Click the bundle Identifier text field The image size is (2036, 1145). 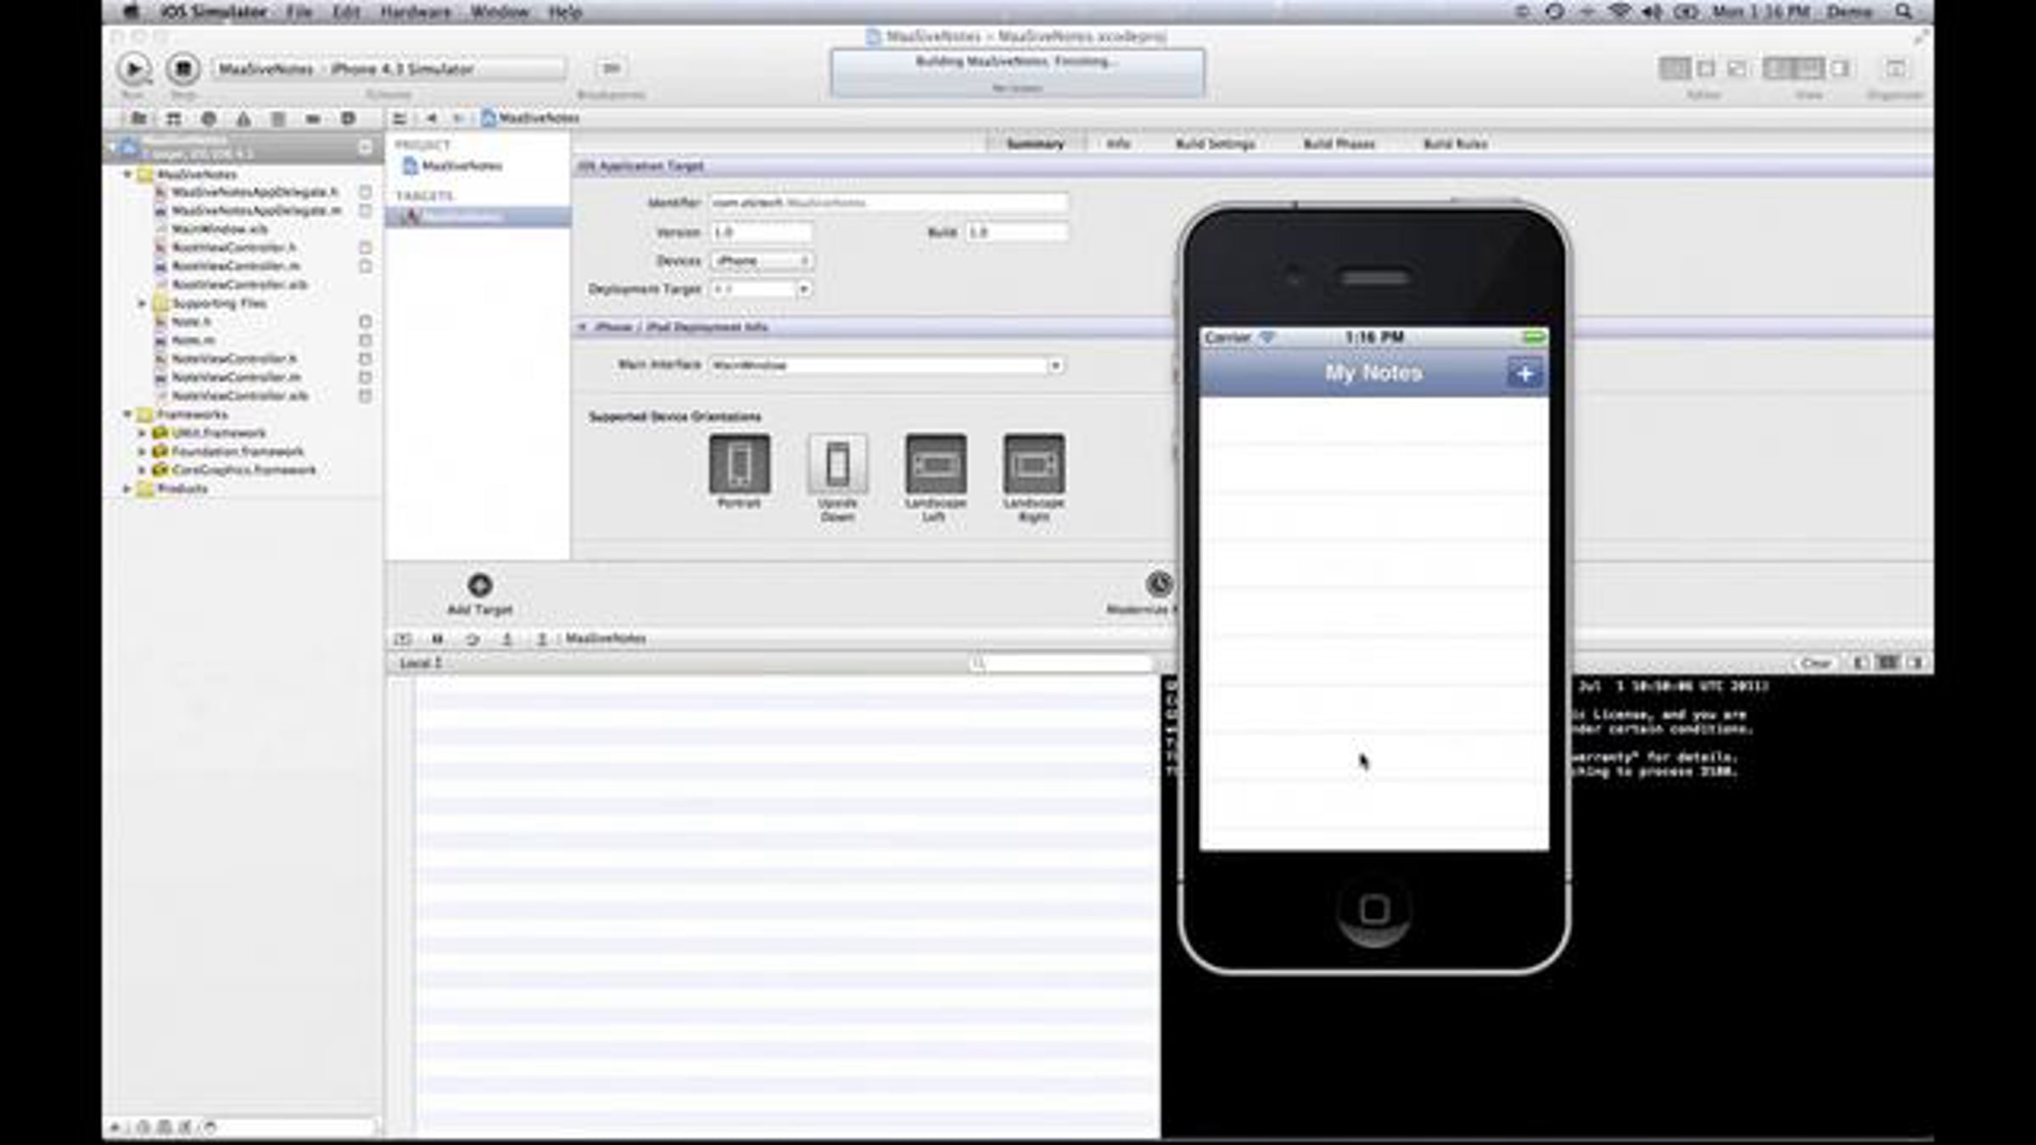pyautogui.click(x=889, y=203)
